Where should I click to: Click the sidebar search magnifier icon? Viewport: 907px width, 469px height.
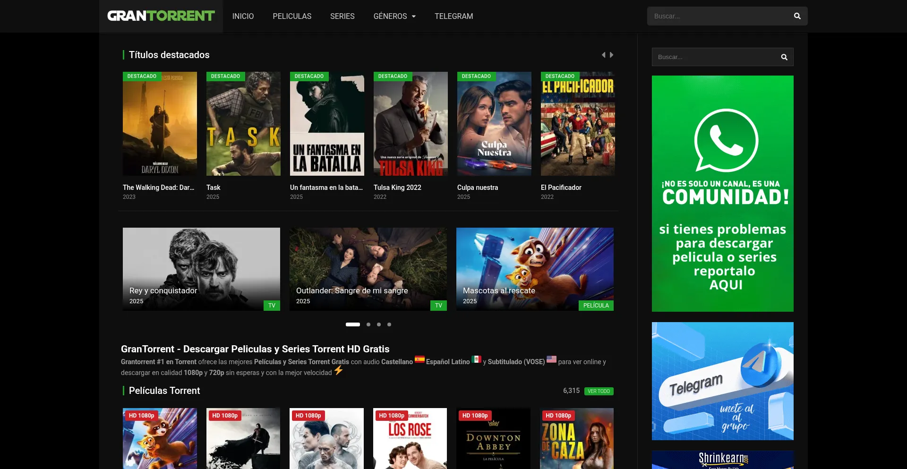point(784,57)
